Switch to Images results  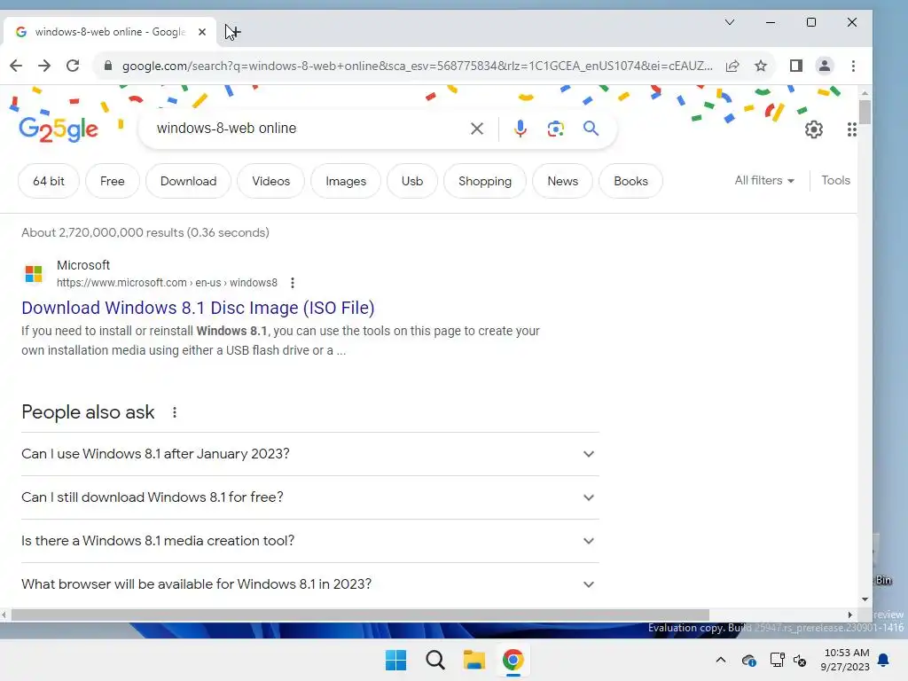(346, 181)
